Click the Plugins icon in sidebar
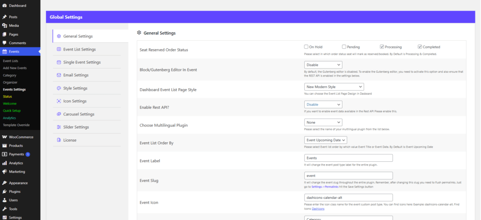Image resolution: width=481 pixels, height=220 pixels. (x=4, y=191)
